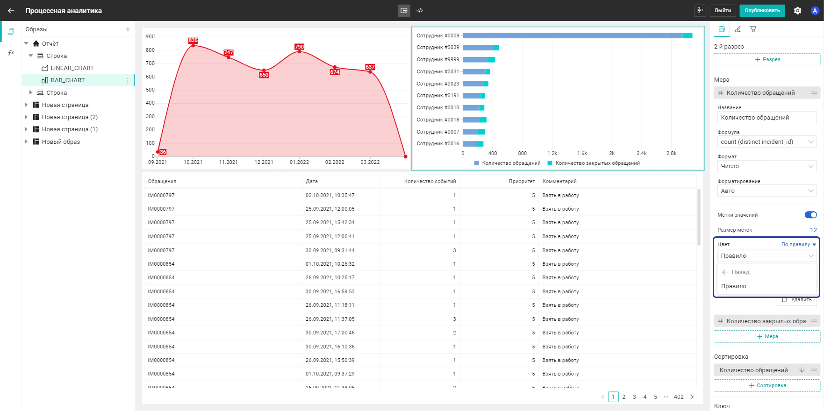Collapse the first Строка node
The height and width of the screenshot is (411, 824).
tap(31, 56)
